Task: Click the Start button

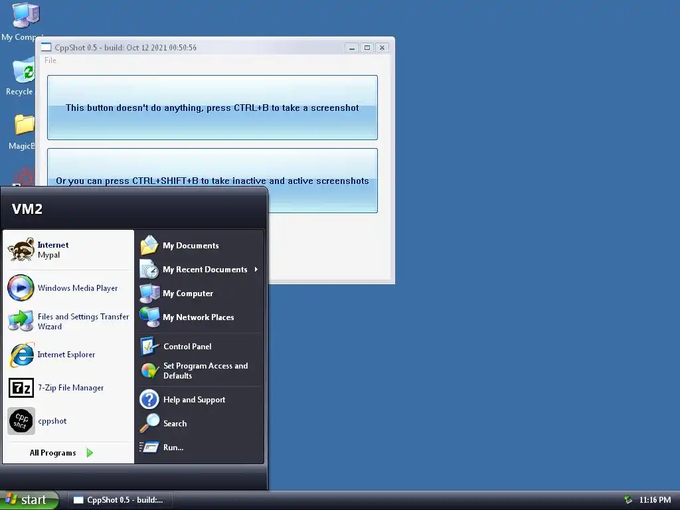Action: pyautogui.click(x=29, y=500)
